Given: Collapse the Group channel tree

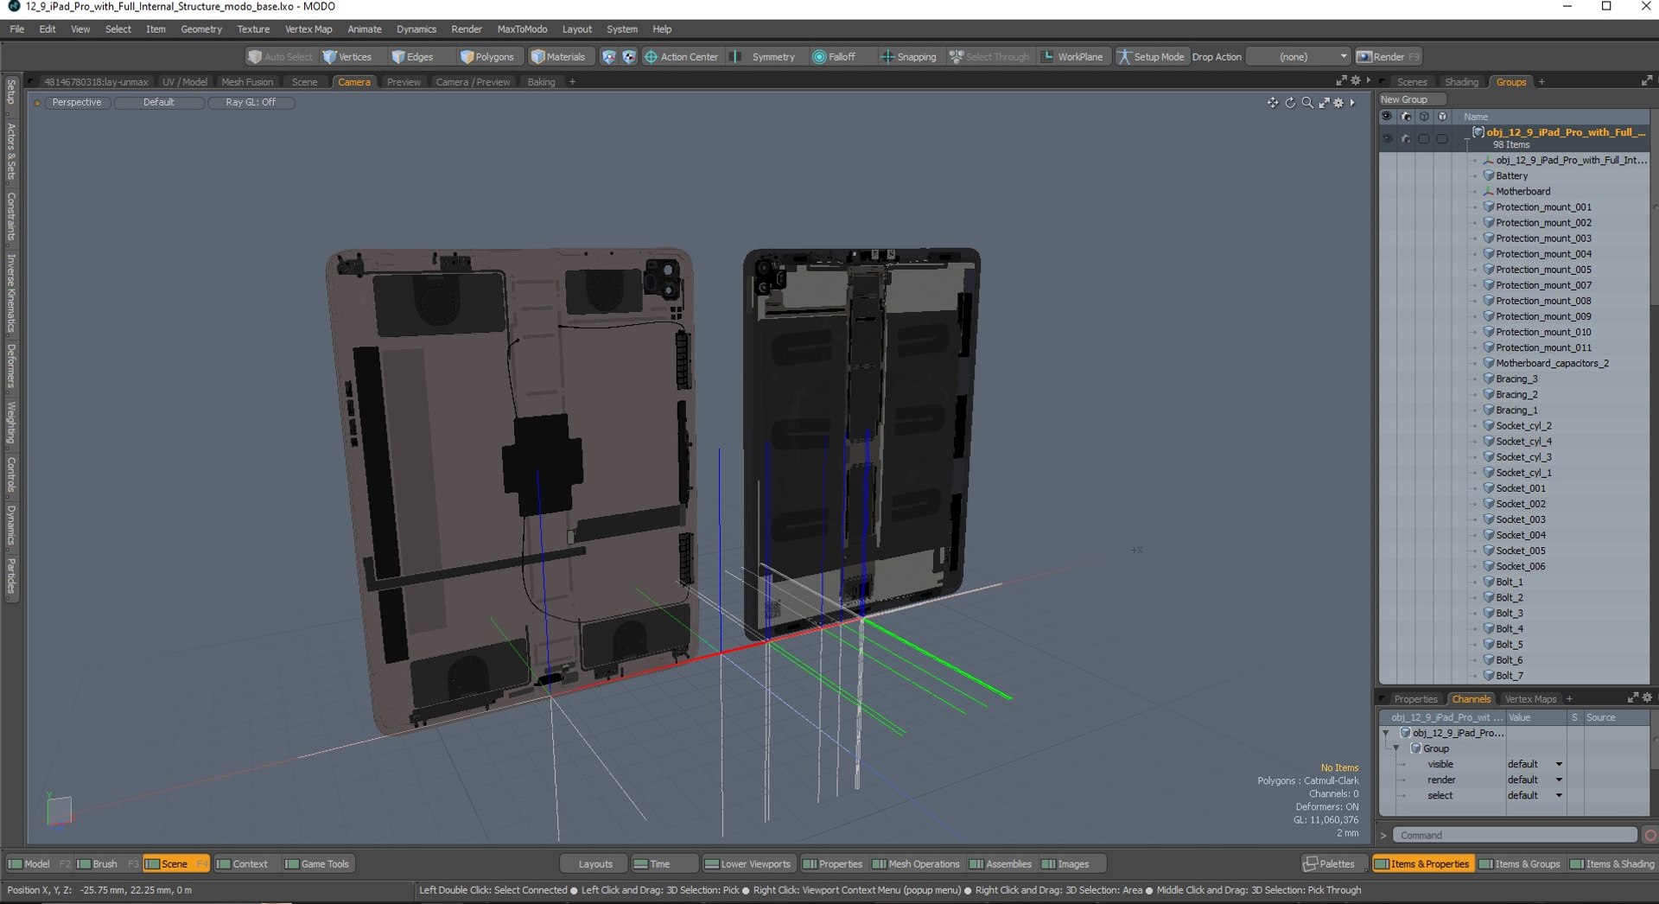Looking at the screenshot, I should pos(1396,748).
